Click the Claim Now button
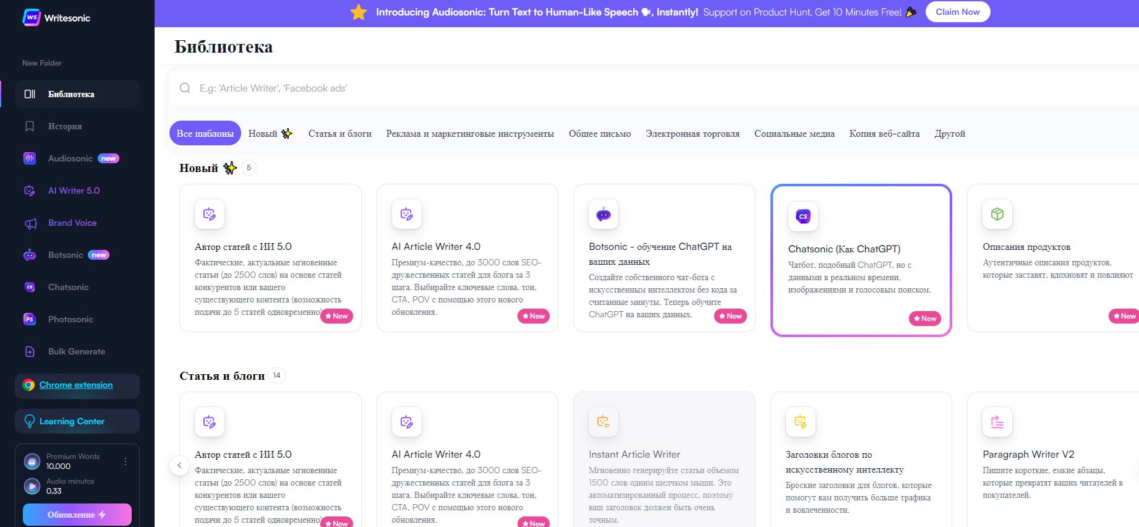1139x527 pixels. pyautogui.click(x=958, y=12)
